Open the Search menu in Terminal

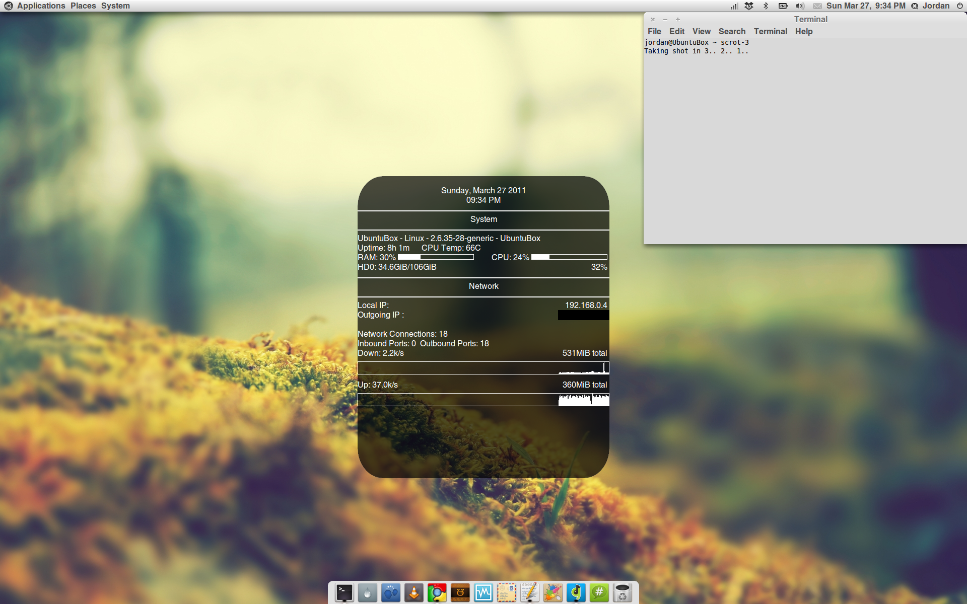tap(732, 31)
